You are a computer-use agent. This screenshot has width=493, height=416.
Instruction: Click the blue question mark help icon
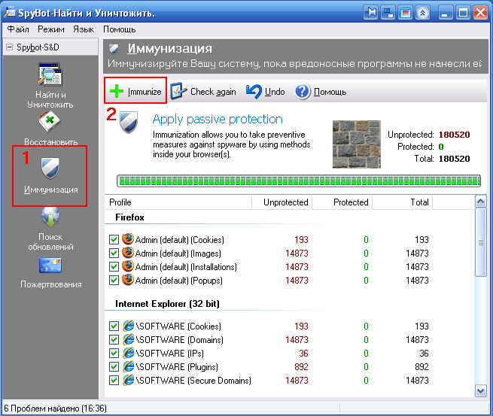(302, 92)
